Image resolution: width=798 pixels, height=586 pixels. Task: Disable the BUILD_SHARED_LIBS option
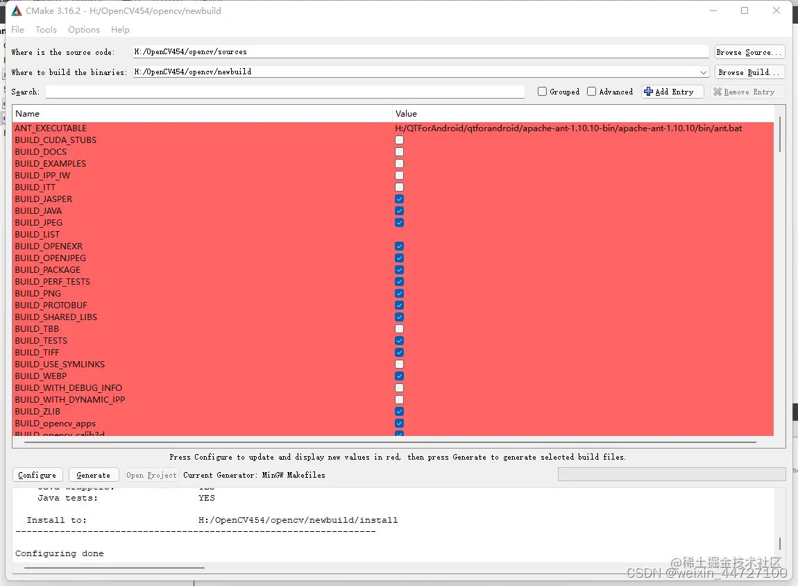point(399,317)
